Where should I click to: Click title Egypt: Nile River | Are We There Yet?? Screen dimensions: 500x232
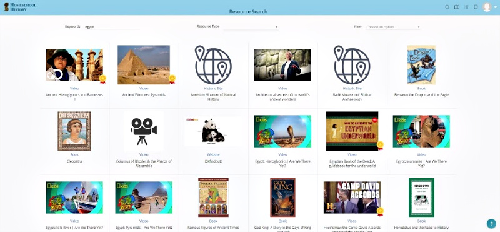(x=74, y=228)
